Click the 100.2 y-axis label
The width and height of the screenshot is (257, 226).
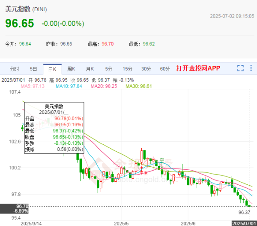pos(15,168)
